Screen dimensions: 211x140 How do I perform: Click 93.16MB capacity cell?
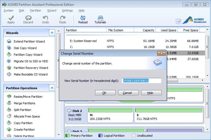click(149, 41)
